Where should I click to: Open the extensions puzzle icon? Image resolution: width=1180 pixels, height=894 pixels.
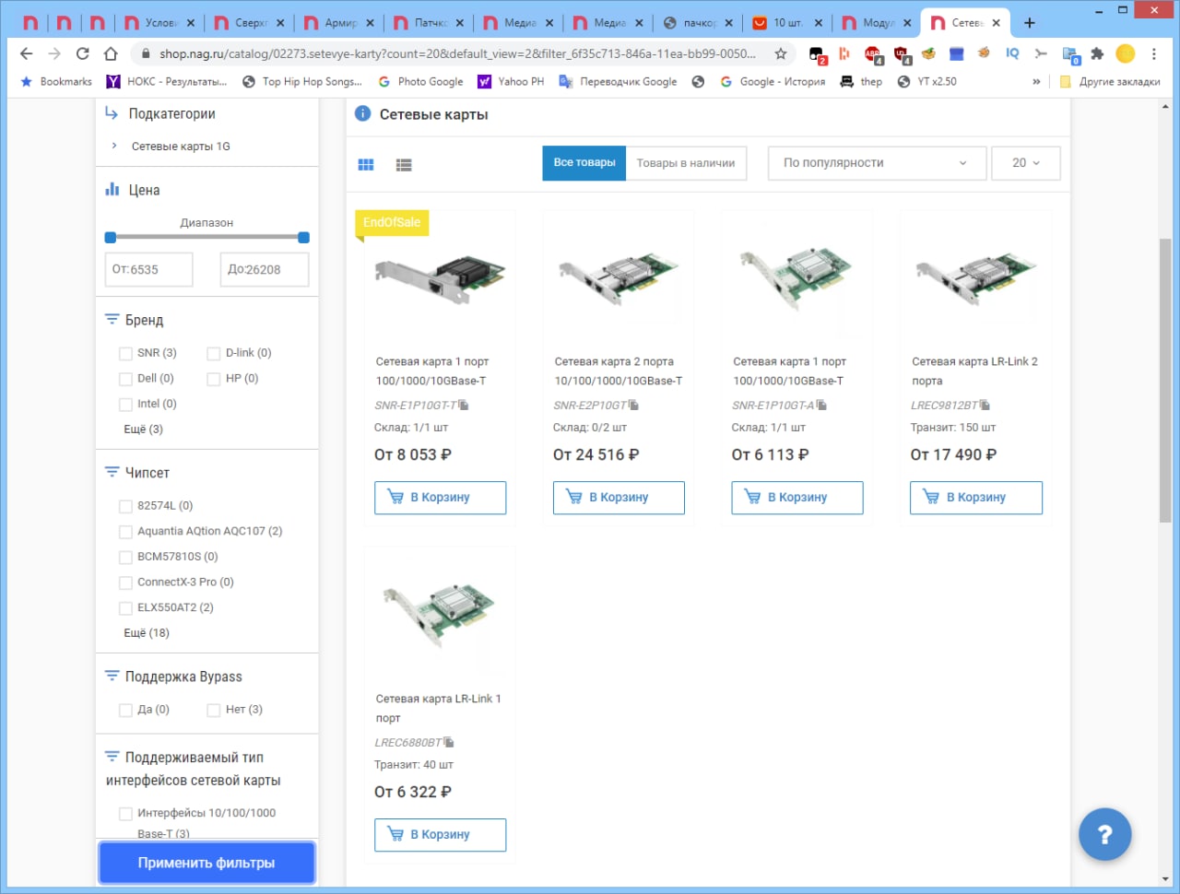point(1097,53)
